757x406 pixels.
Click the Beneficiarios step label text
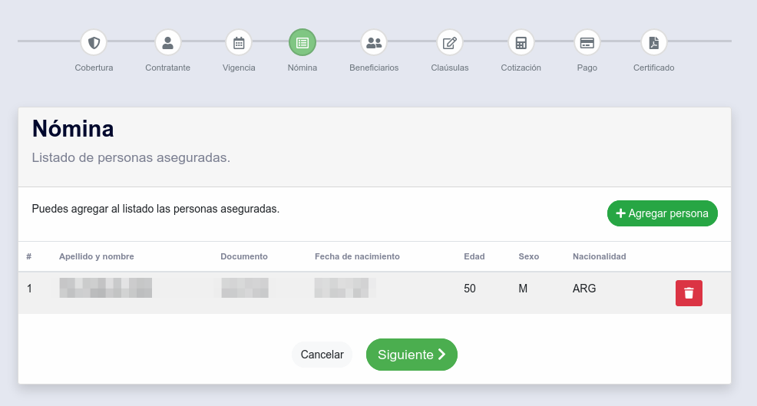(x=374, y=68)
